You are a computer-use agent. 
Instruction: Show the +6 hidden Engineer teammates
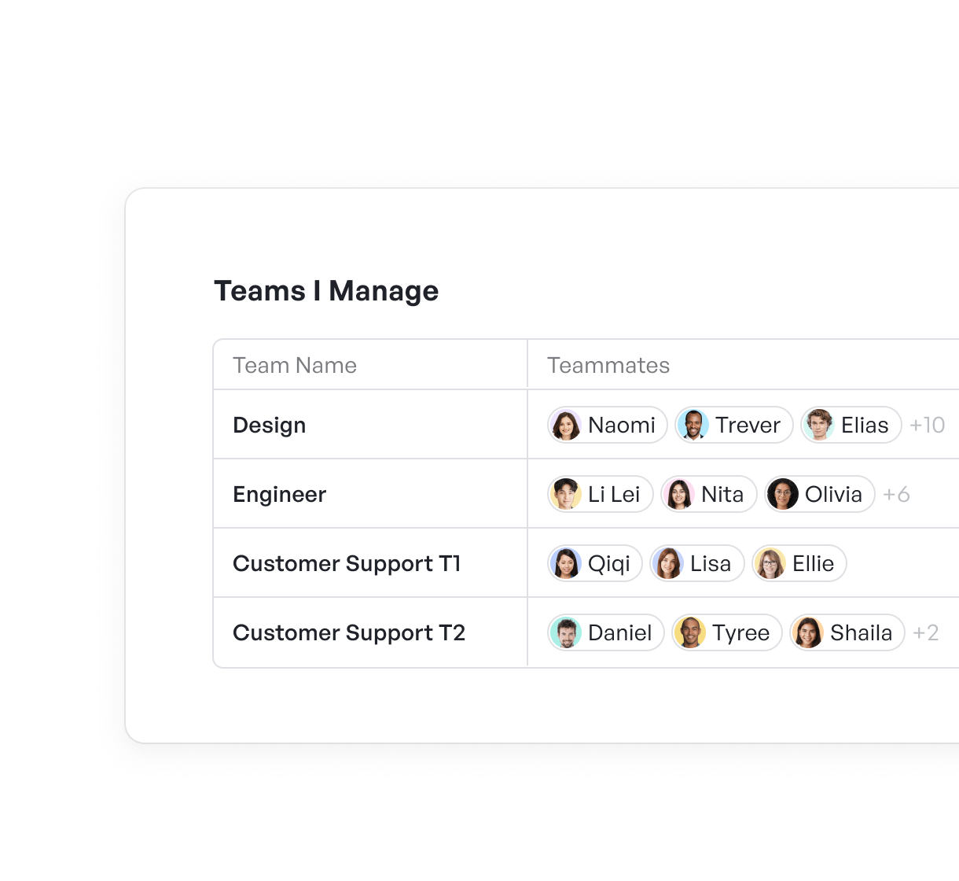point(896,495)
